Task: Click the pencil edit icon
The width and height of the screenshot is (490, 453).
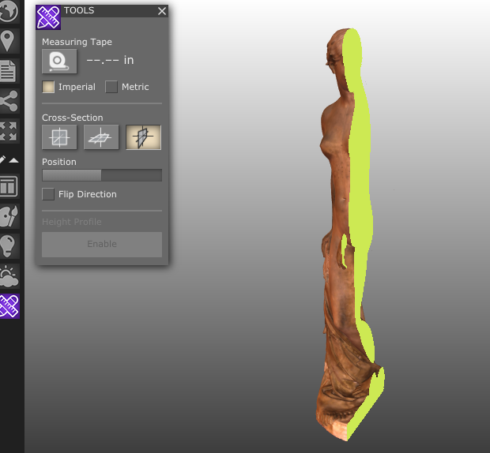Action: tap(2, 159)
